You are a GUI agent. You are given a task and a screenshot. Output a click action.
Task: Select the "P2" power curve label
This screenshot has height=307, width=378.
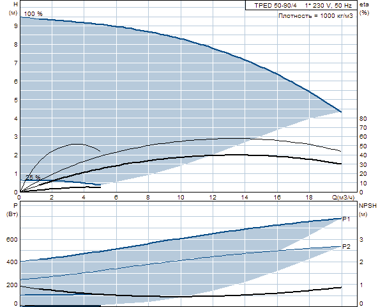click(346, 246)
